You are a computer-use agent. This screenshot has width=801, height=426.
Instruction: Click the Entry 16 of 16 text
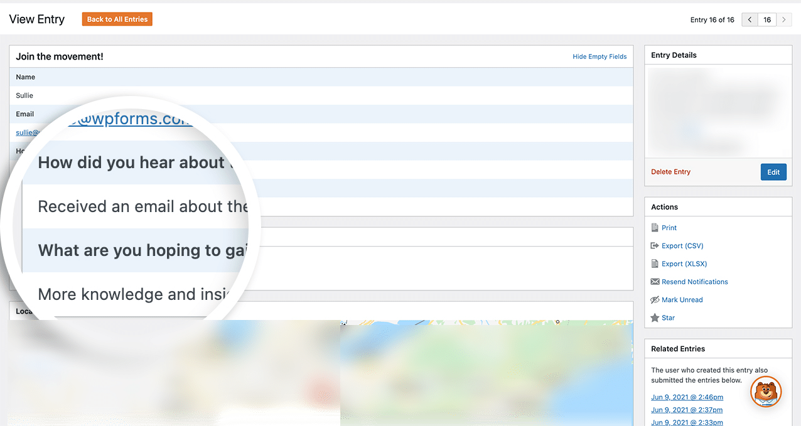712,20
